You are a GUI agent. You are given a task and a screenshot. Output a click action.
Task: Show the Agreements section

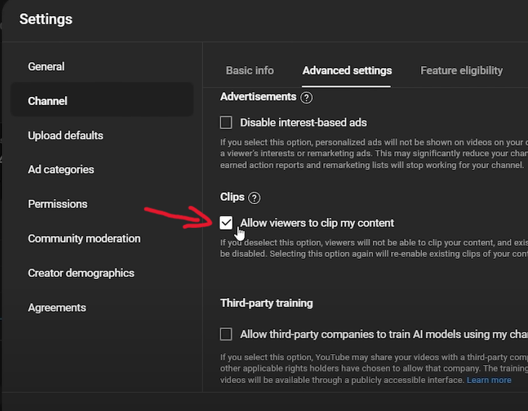[x=56, y=308]
